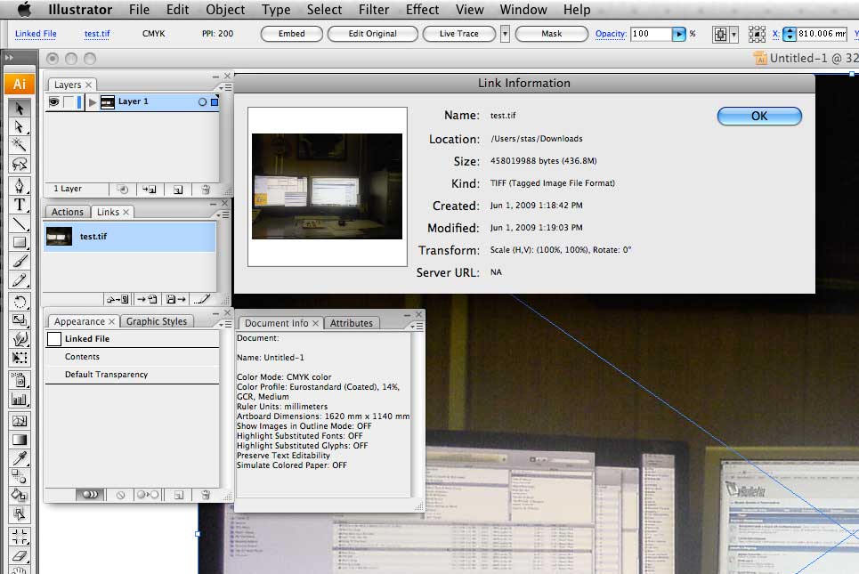Open Live Trace presets dropdown arrow
The width and height of the screenshot is (859, 574).
(505, 34)
